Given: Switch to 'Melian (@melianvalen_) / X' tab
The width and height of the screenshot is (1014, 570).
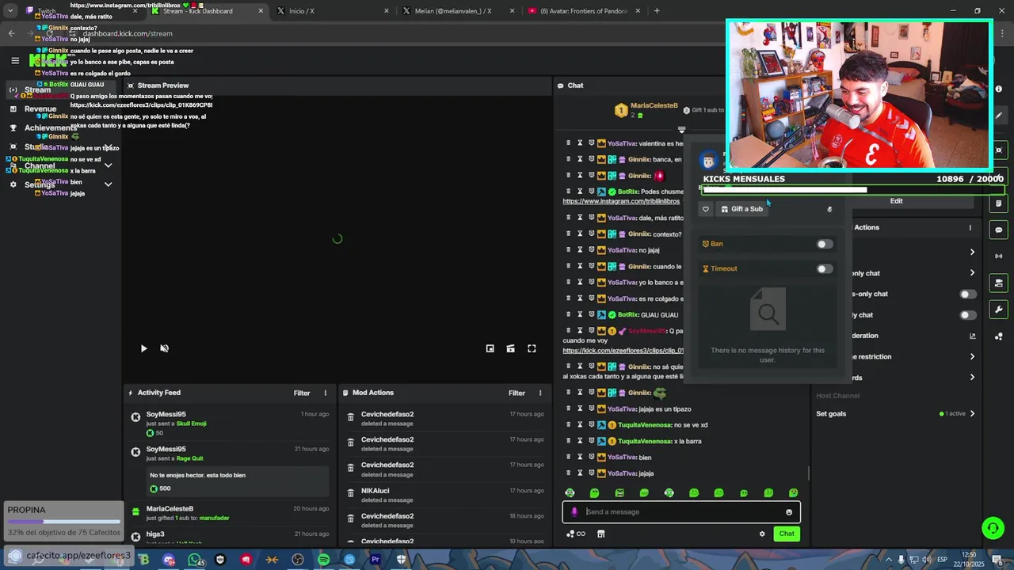Looking at the screenshot, I should (x=457, y=11).
